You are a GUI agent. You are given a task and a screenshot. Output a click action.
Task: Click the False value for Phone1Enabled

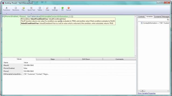click(25, 68)
